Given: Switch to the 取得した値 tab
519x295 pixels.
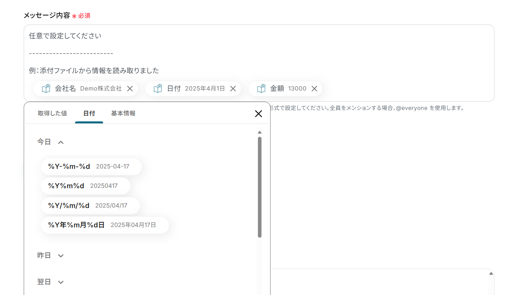Looking at the screenshot, I should [52, 113].
